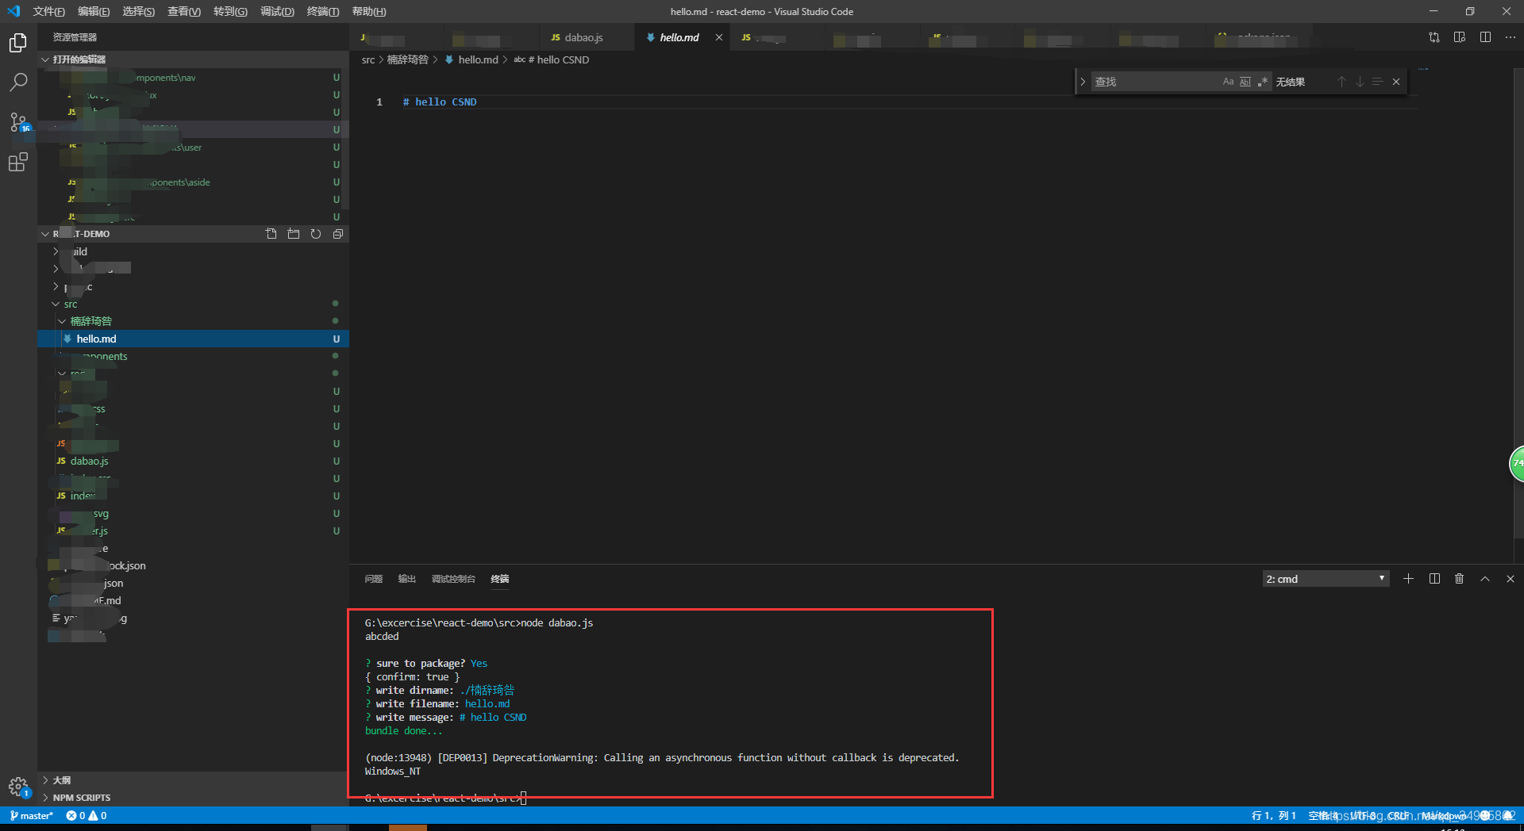
Task: Toggle regular expression search in find widget
Action: [x=1262, y=82]
